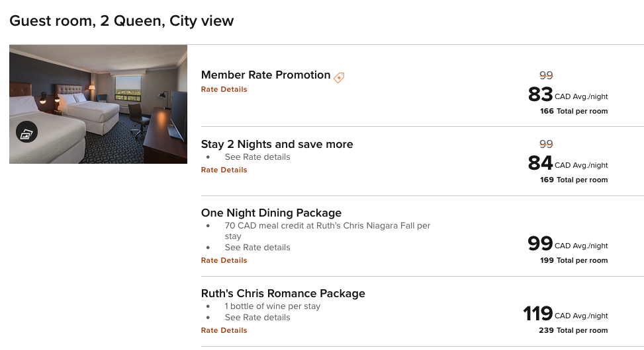Click See Rate details under Dining Package
This screenshot has width=644, height=350.
pos(257,248)
